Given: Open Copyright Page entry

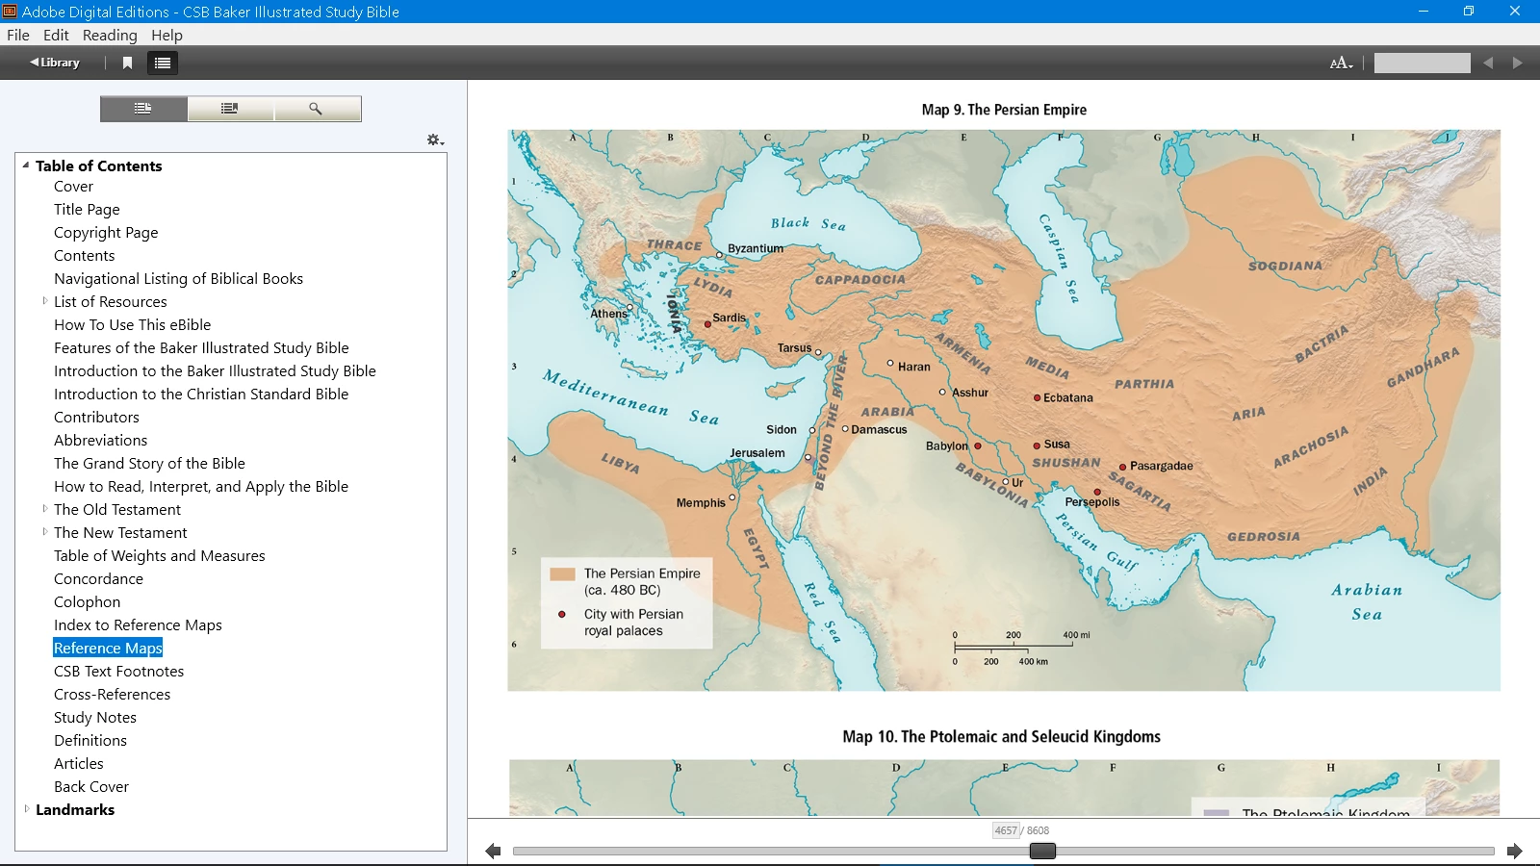Looking at the screenshot, I should coord(106,233).
